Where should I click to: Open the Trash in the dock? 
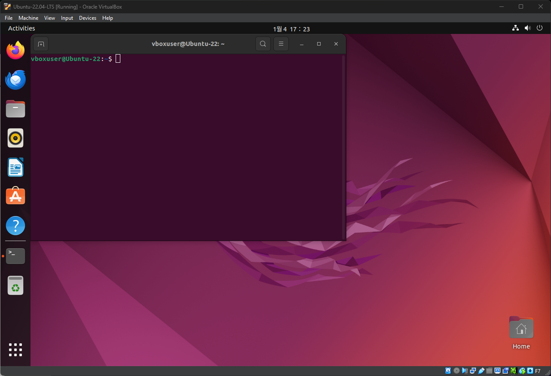[x=15, y=285]
